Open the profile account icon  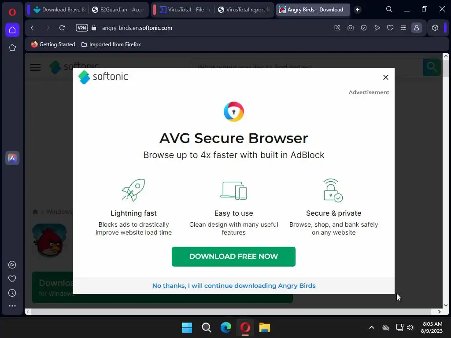point(417,28)
